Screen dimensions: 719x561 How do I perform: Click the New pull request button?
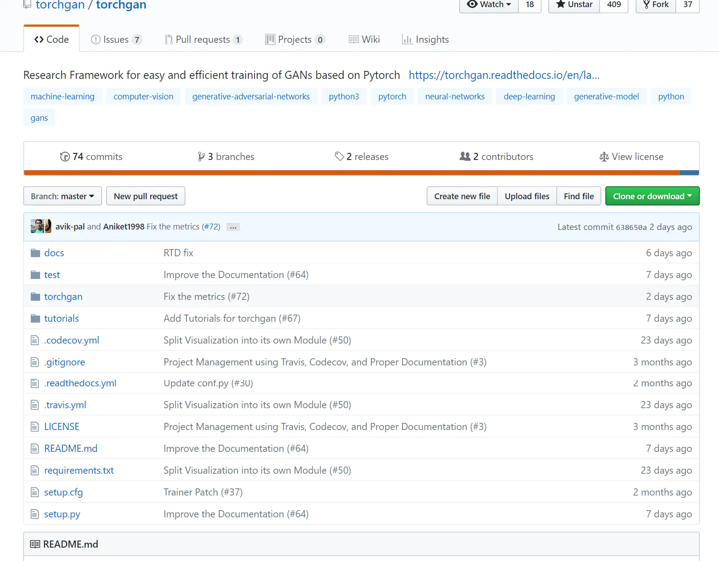pos(146,196)
